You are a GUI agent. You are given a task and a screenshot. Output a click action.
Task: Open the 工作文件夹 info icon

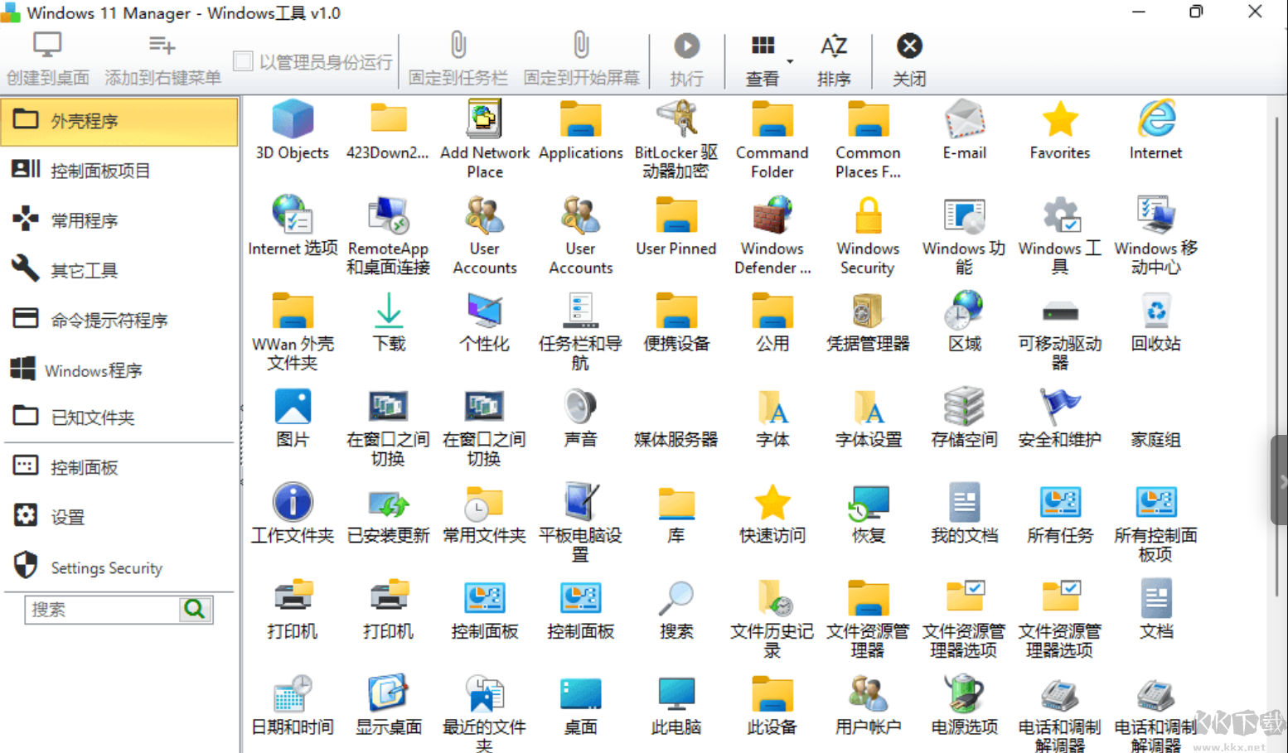(x=293, y=502)
